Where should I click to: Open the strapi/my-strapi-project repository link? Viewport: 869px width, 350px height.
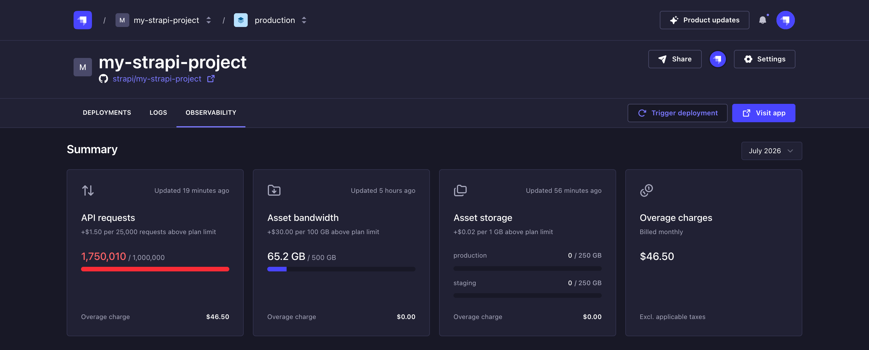[x=157, y=79]
